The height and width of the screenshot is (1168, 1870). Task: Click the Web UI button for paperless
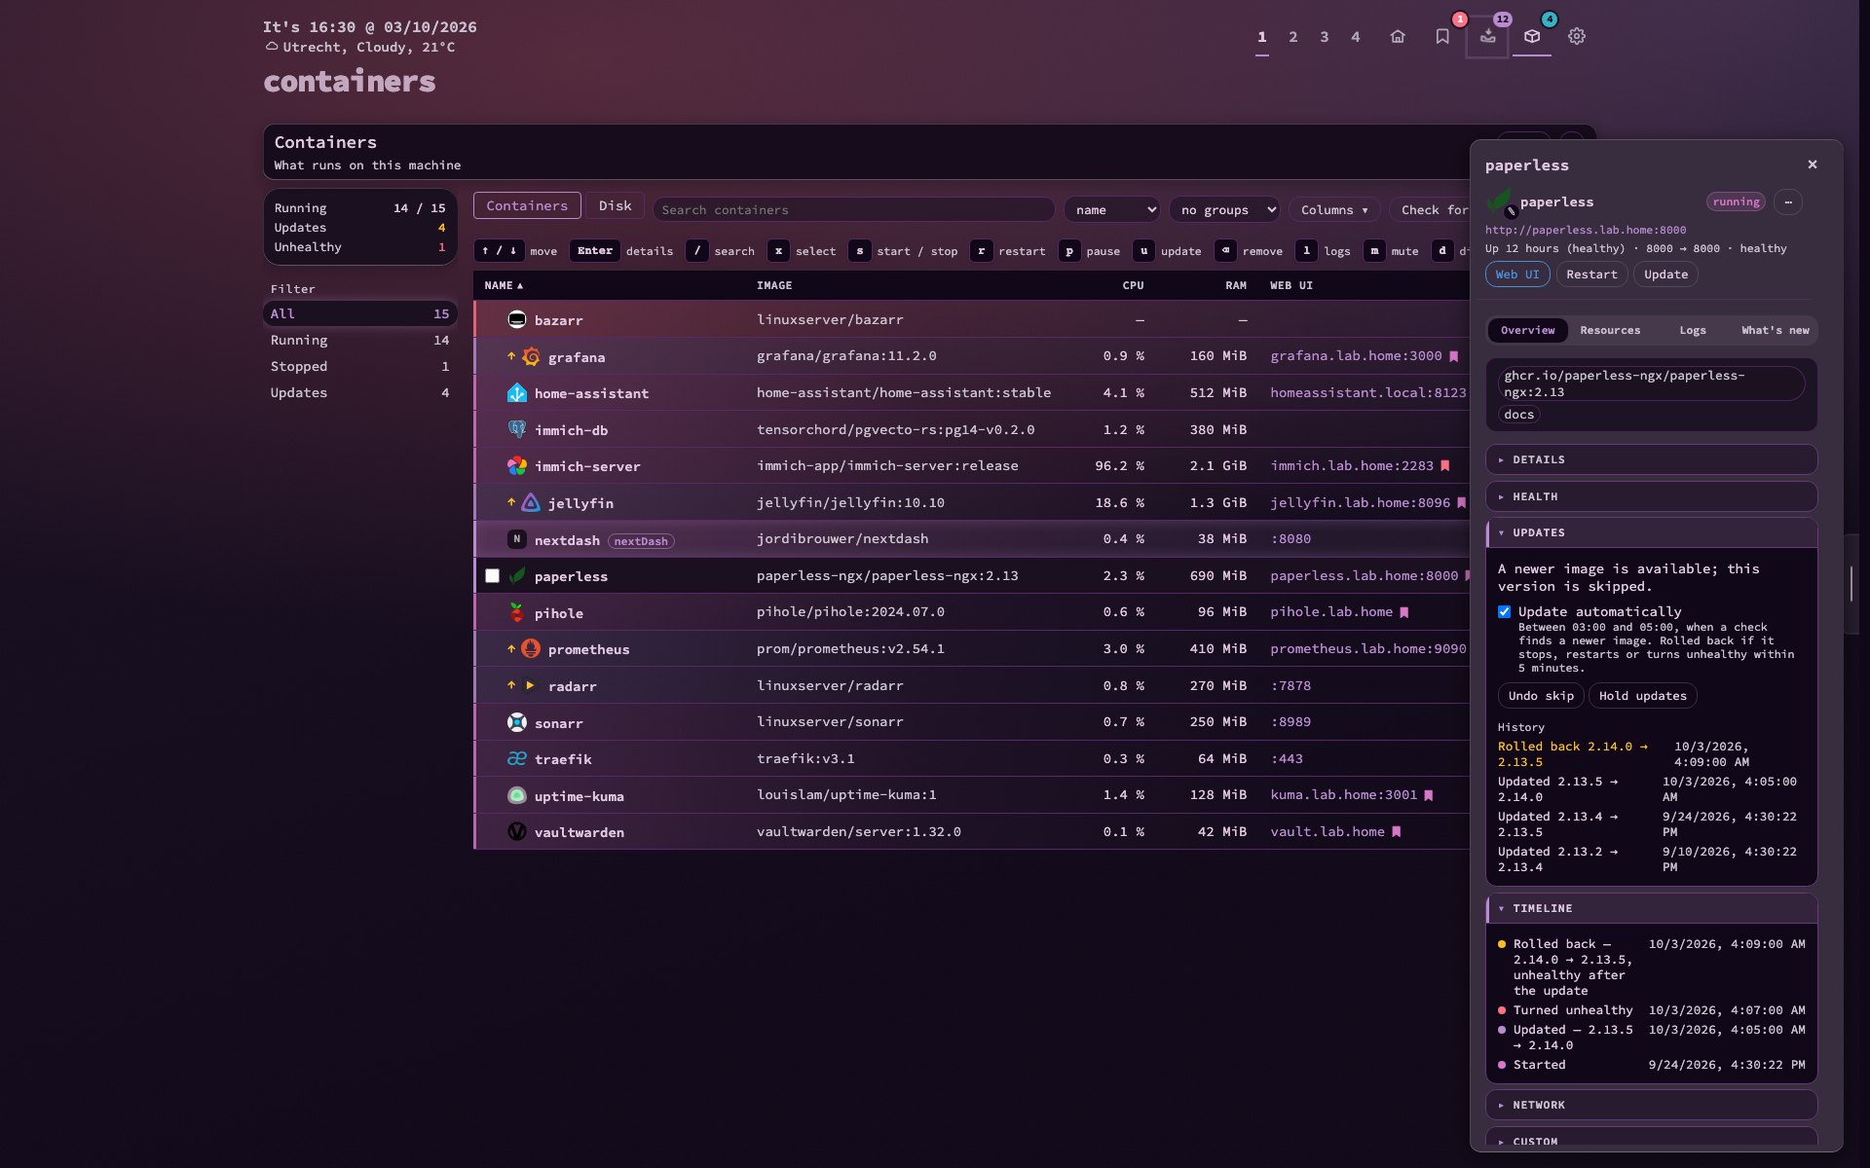[x=1517, y=274]
